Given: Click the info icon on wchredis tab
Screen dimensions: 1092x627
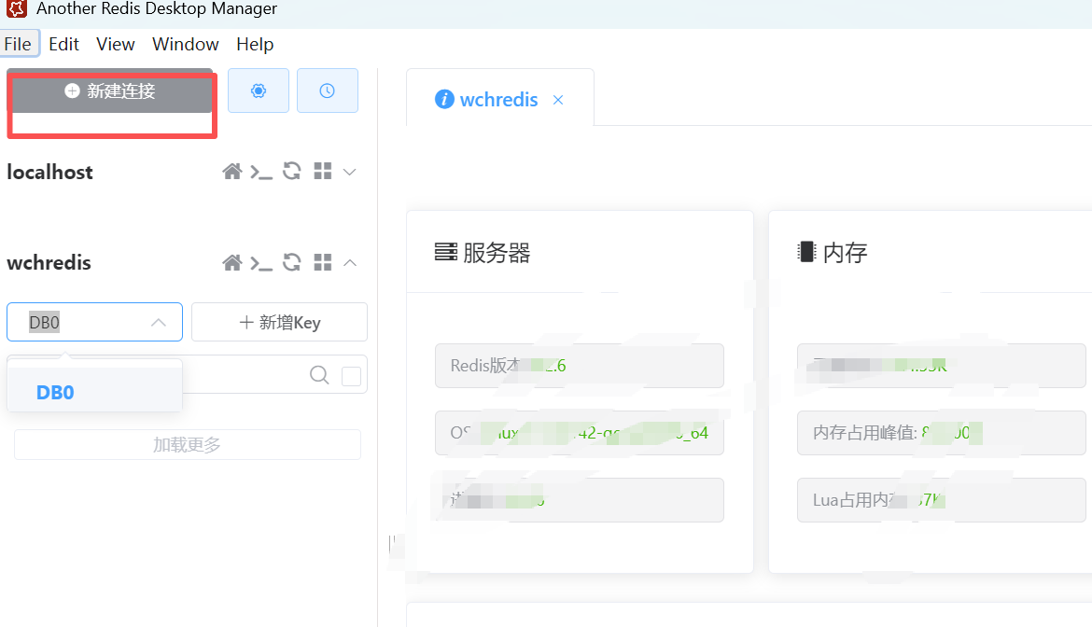Looking at the screenshot, I should point(444,100).
